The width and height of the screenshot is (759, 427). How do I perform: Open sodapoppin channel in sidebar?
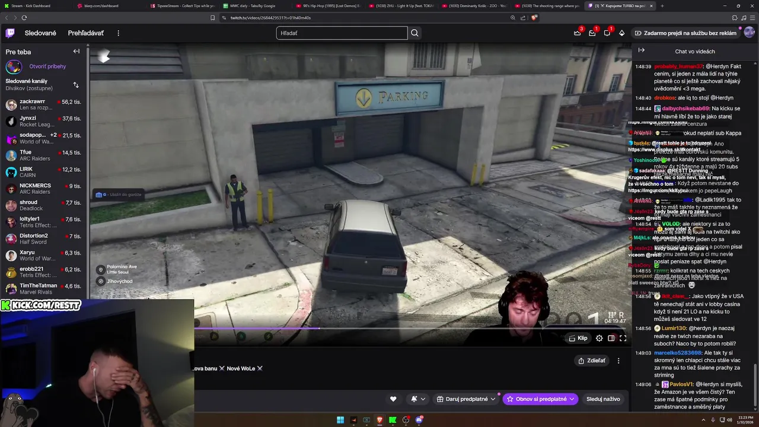tap(44, 138)
